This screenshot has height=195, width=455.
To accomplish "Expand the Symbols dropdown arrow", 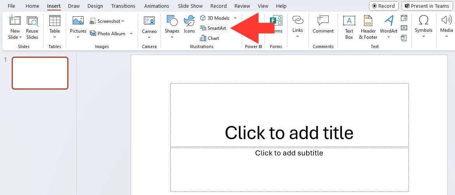I will (423, 36).
